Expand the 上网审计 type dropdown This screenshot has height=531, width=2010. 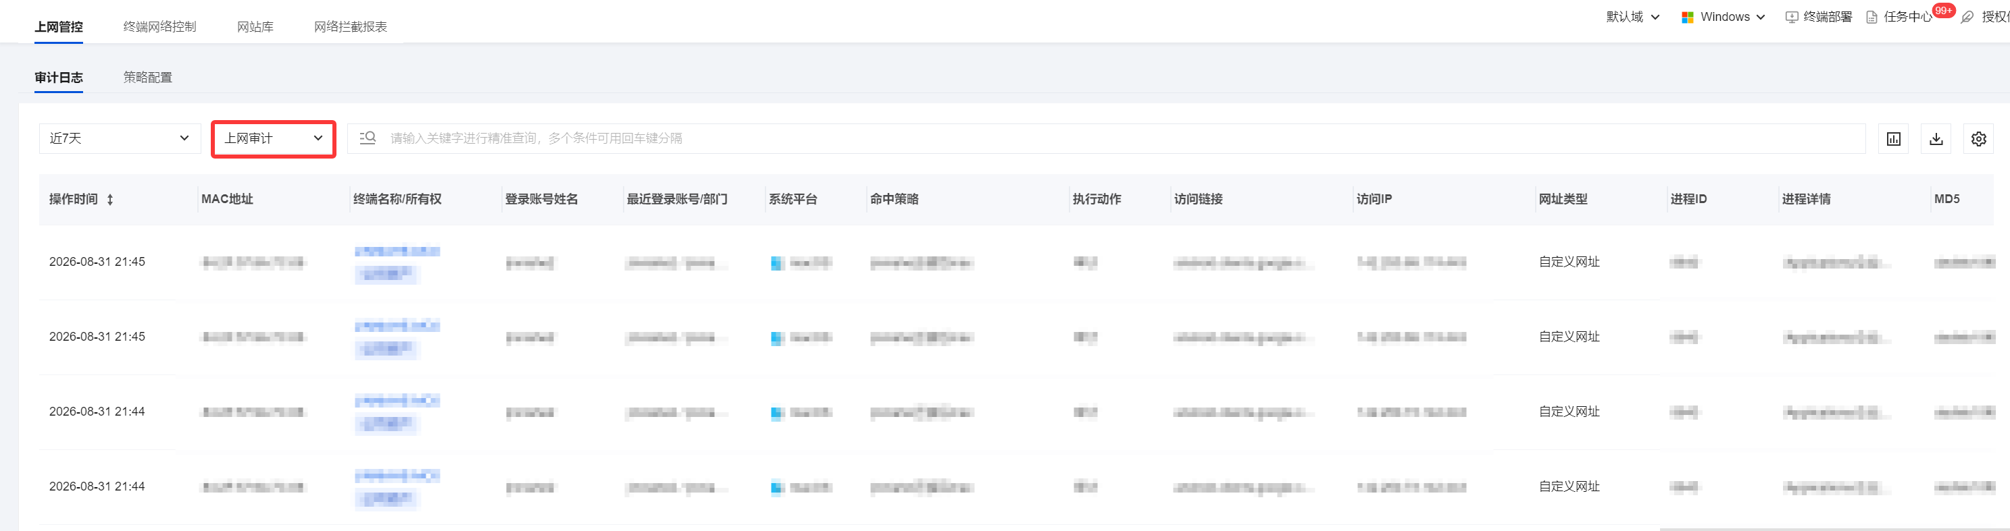click(x=273, y=138)
